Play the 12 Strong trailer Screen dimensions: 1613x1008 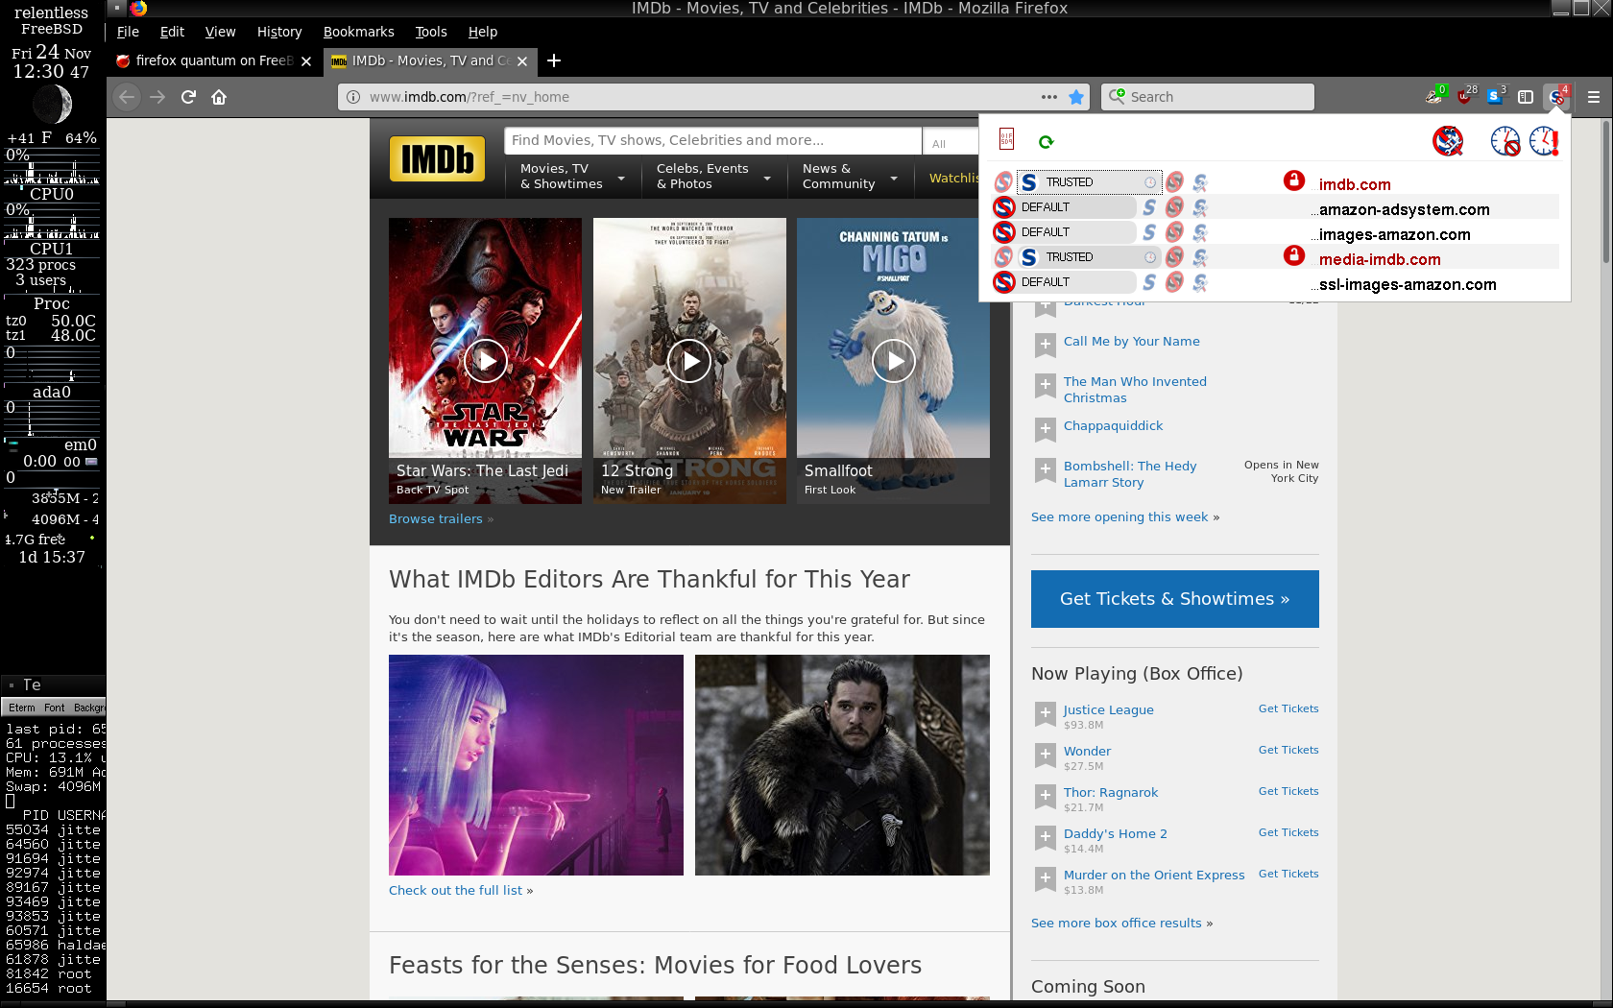tap(689, 361)
